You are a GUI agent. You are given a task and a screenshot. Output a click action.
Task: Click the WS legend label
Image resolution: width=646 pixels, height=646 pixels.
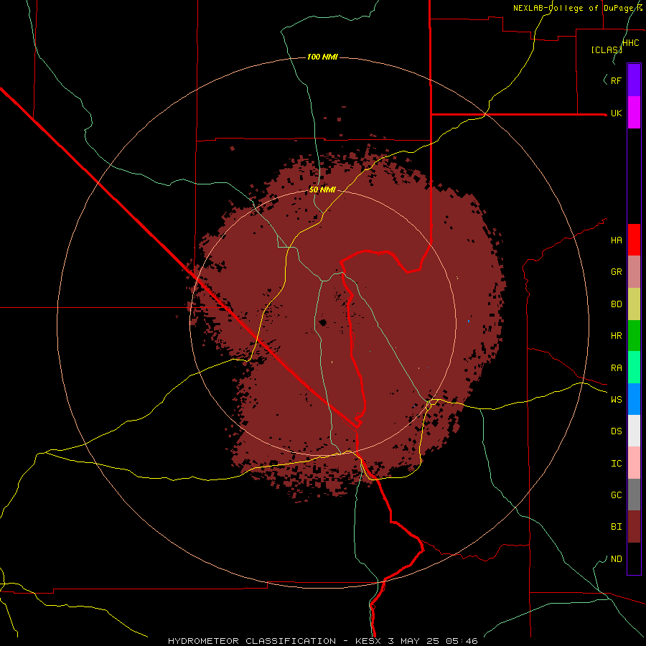tap(616, 400)
